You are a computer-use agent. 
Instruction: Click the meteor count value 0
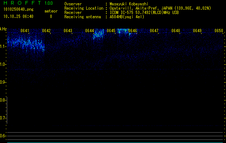pos(51,16)
